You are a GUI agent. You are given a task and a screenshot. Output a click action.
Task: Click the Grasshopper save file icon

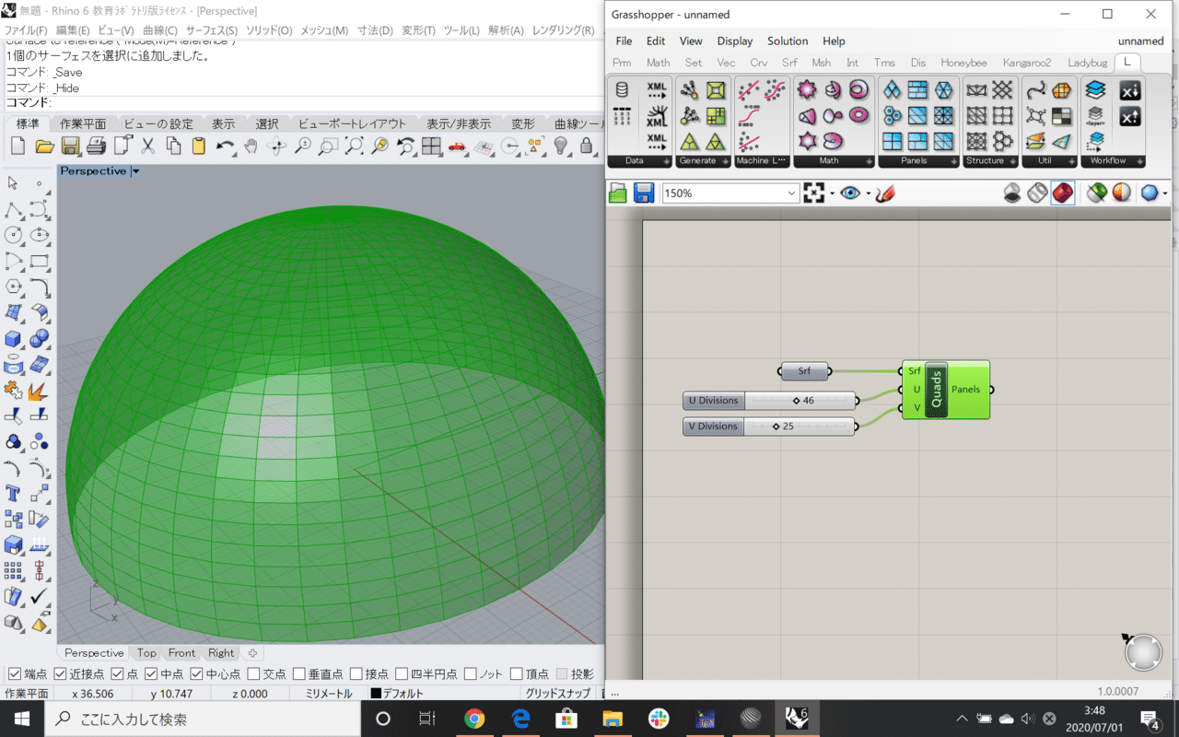tap(644, 193)
